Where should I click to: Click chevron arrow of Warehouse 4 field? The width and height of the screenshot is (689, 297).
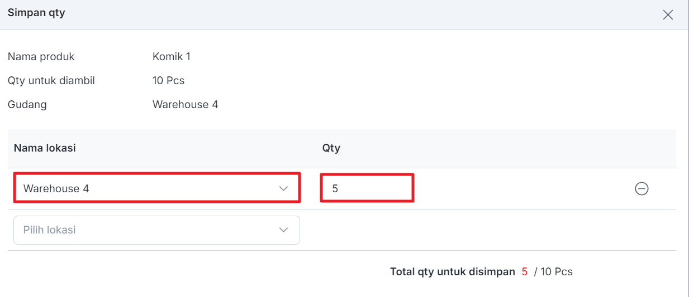point(284,189)
